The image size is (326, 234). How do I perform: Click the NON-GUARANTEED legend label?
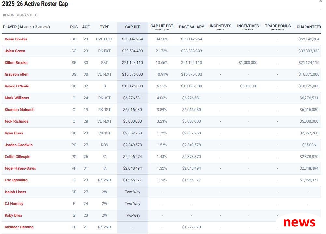22,15
